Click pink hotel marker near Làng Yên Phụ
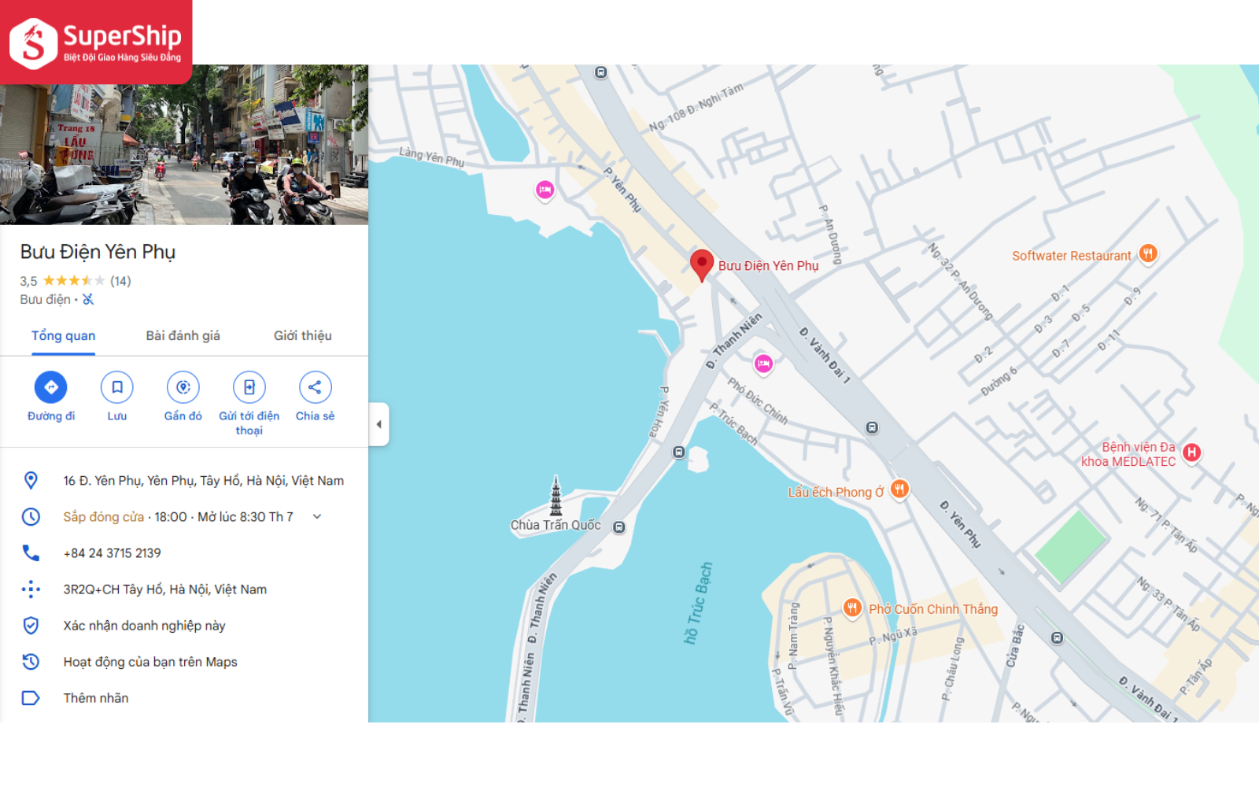Viewport: 1259px width, 787px height. pos(545,190)
